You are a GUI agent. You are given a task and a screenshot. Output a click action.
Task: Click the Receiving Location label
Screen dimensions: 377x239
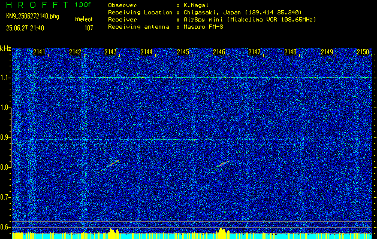pyautogui.click(x=140, y=13)
